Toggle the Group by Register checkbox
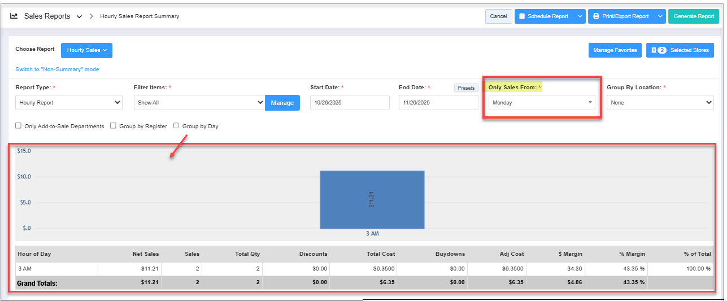Viewport: 727px width, 301px height. (x=114, y=126)
